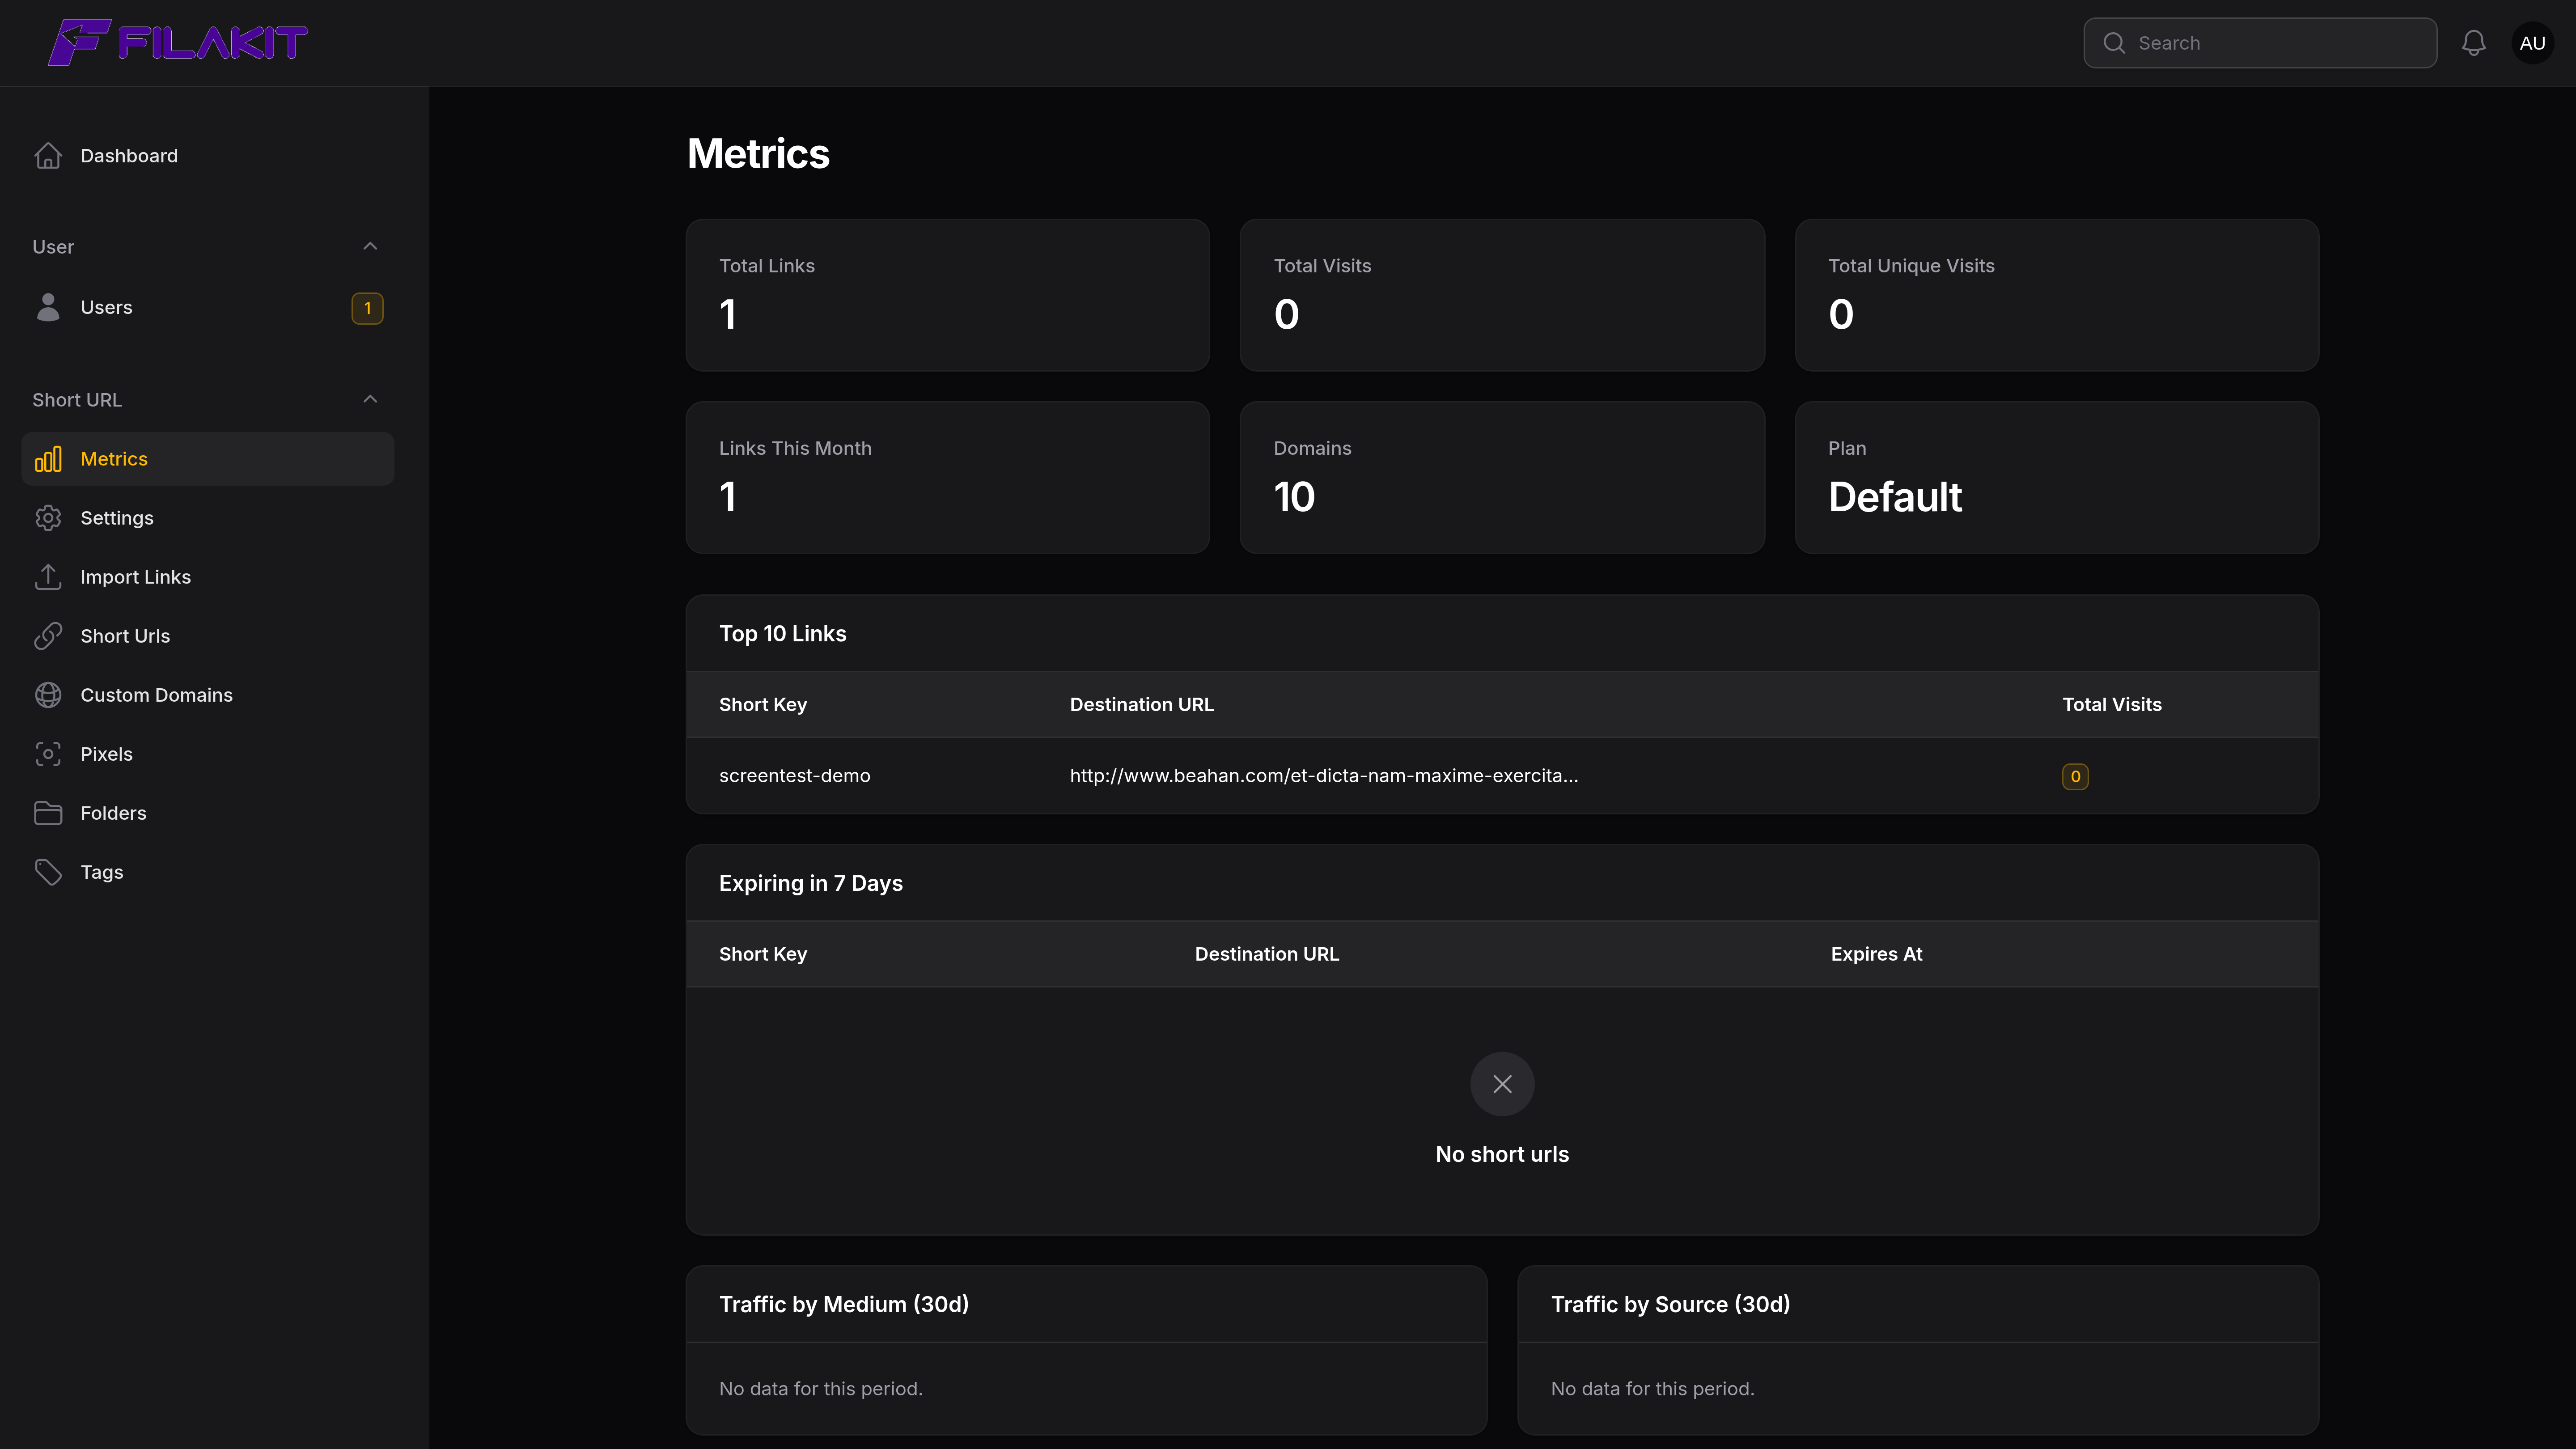Open Folders page
The width and height of the screenshot is (2576, 1449).
[208, 813]
